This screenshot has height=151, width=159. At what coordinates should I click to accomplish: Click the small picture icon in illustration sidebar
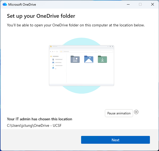pyautogui.click(x=53, y=63)
